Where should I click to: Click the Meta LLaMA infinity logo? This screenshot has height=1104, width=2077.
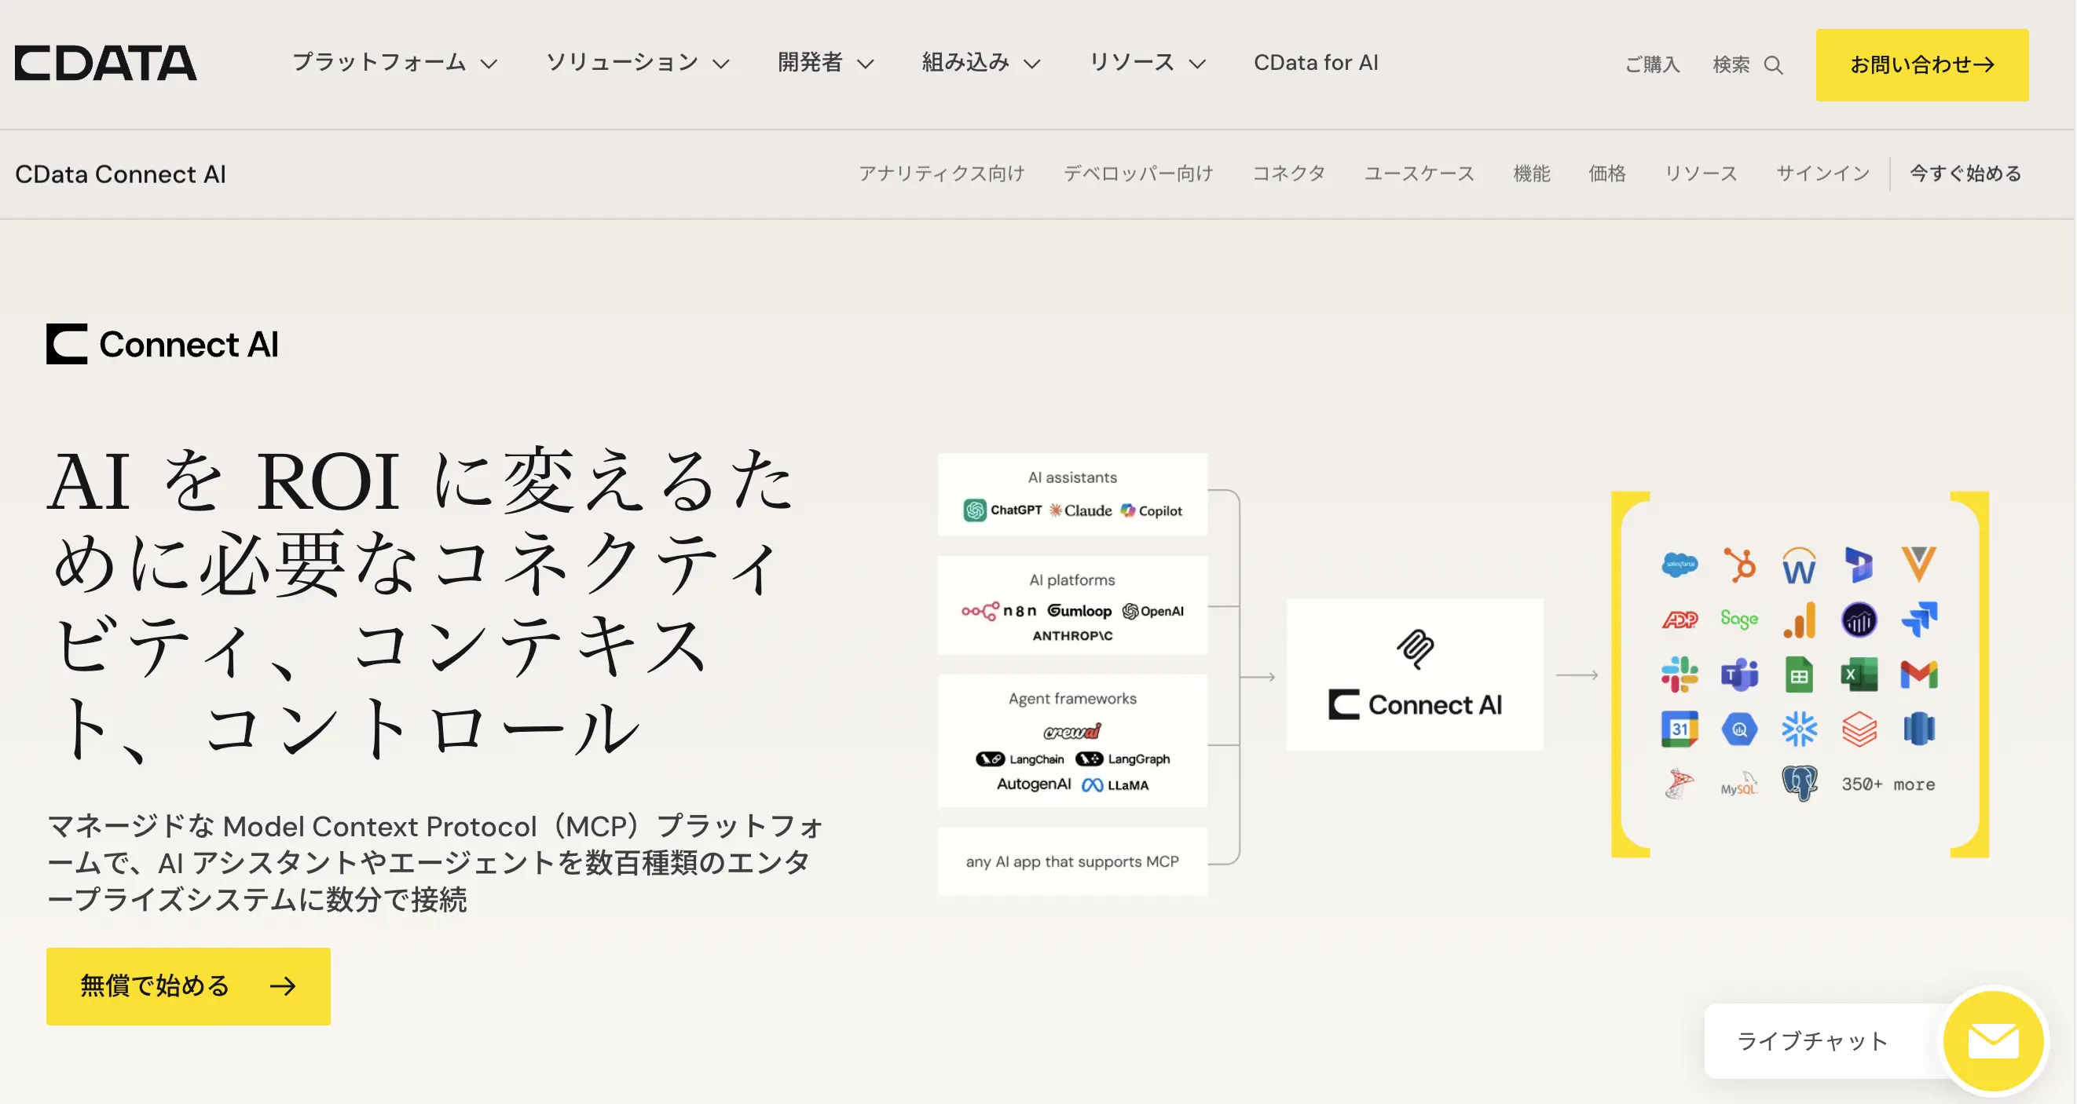click(x=1093, y=785)
